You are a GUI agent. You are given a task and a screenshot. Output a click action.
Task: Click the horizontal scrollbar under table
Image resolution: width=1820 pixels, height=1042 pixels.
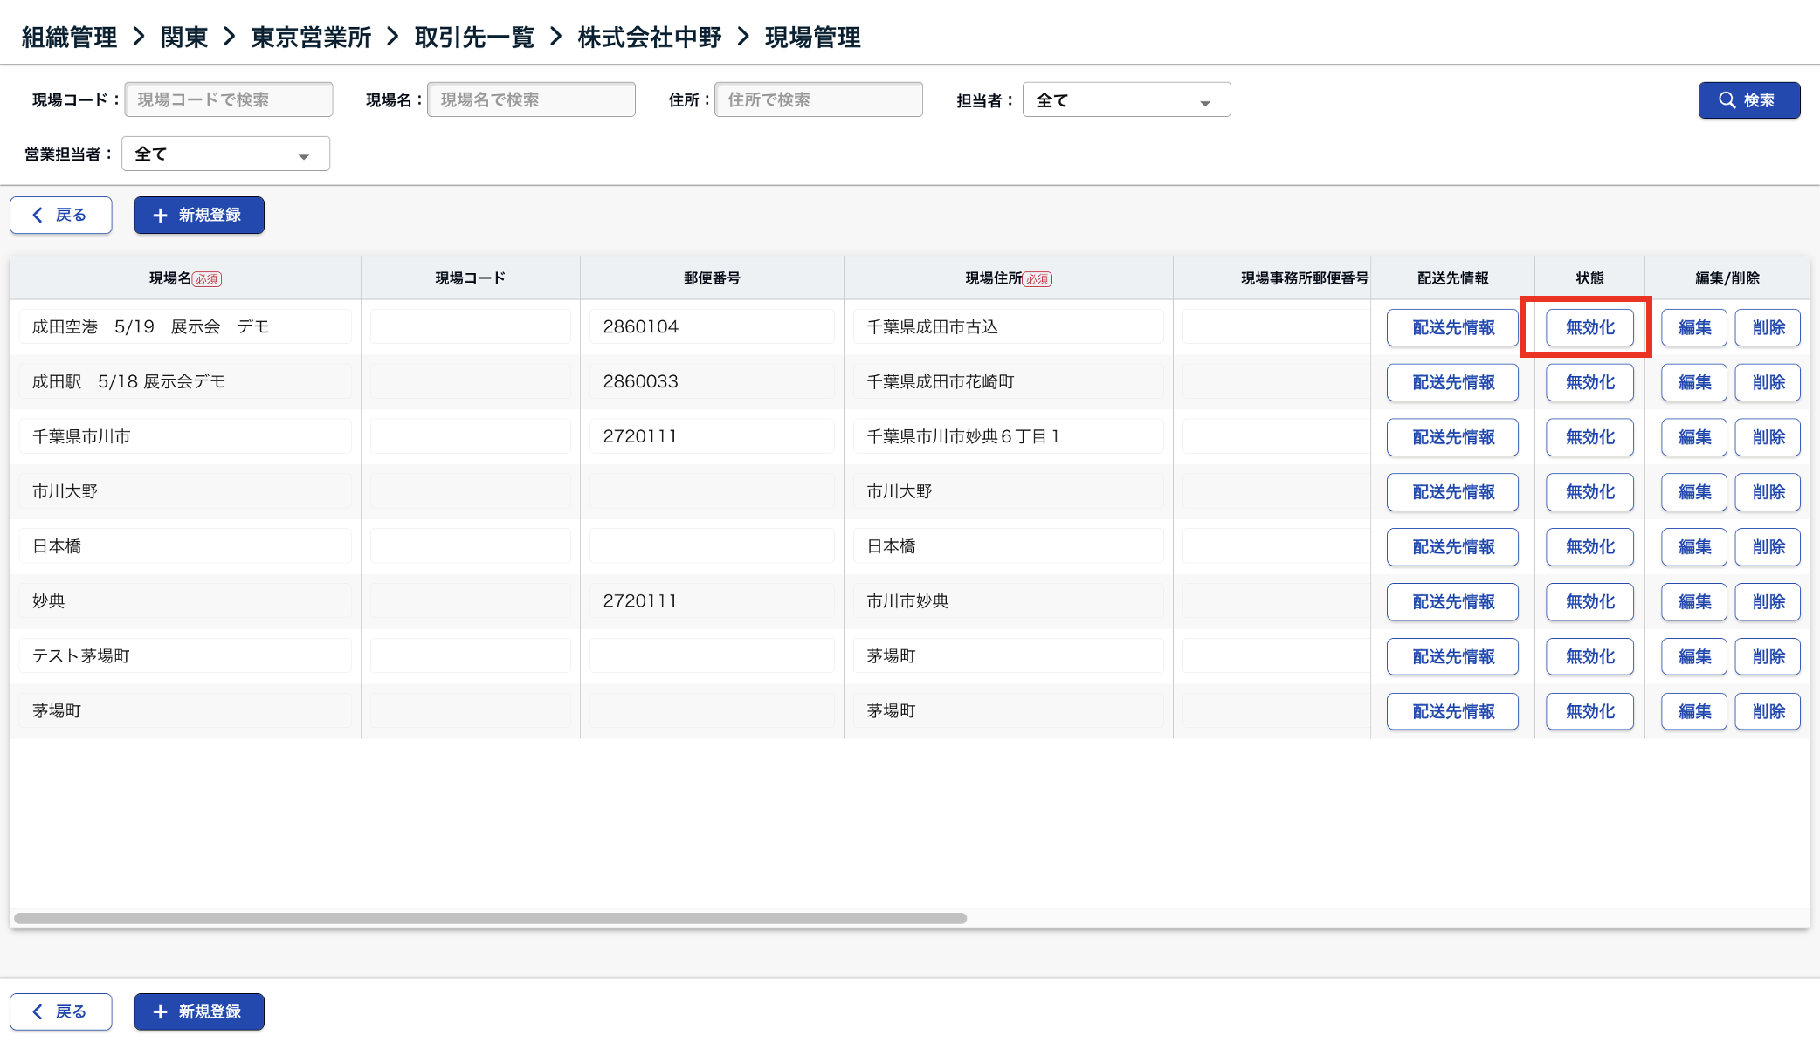pyautogui.click(x=490, y=918)
